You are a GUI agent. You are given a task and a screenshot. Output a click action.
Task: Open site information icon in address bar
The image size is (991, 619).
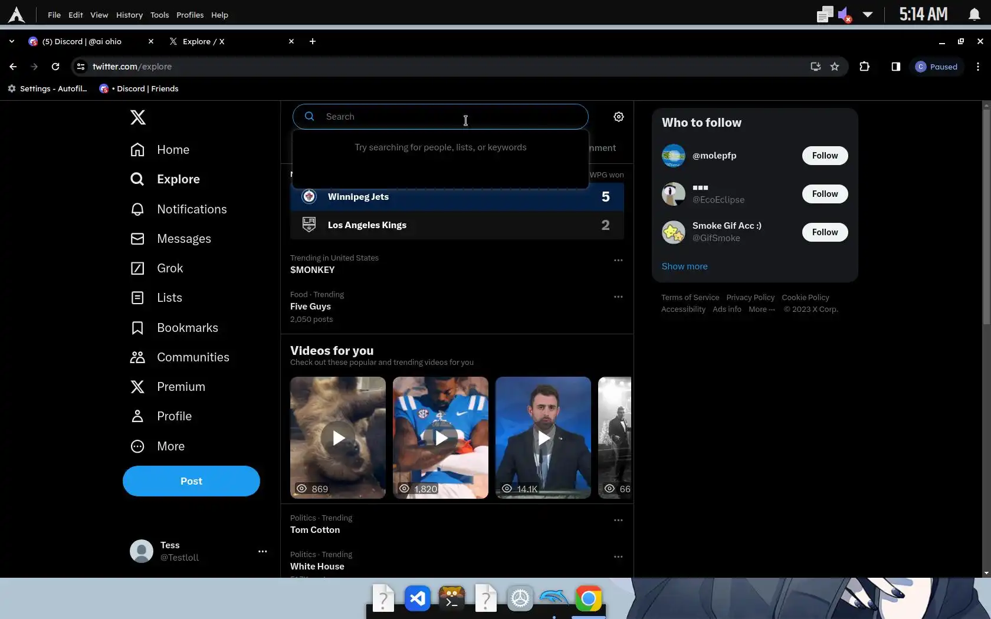81,67
